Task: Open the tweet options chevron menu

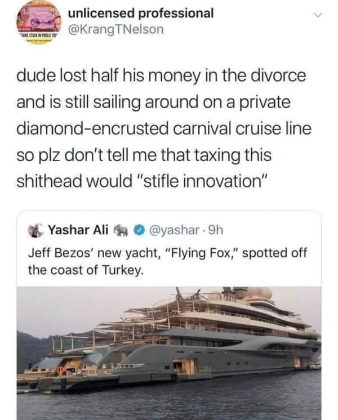Action: pyautogui.click(x=319, y=16)
